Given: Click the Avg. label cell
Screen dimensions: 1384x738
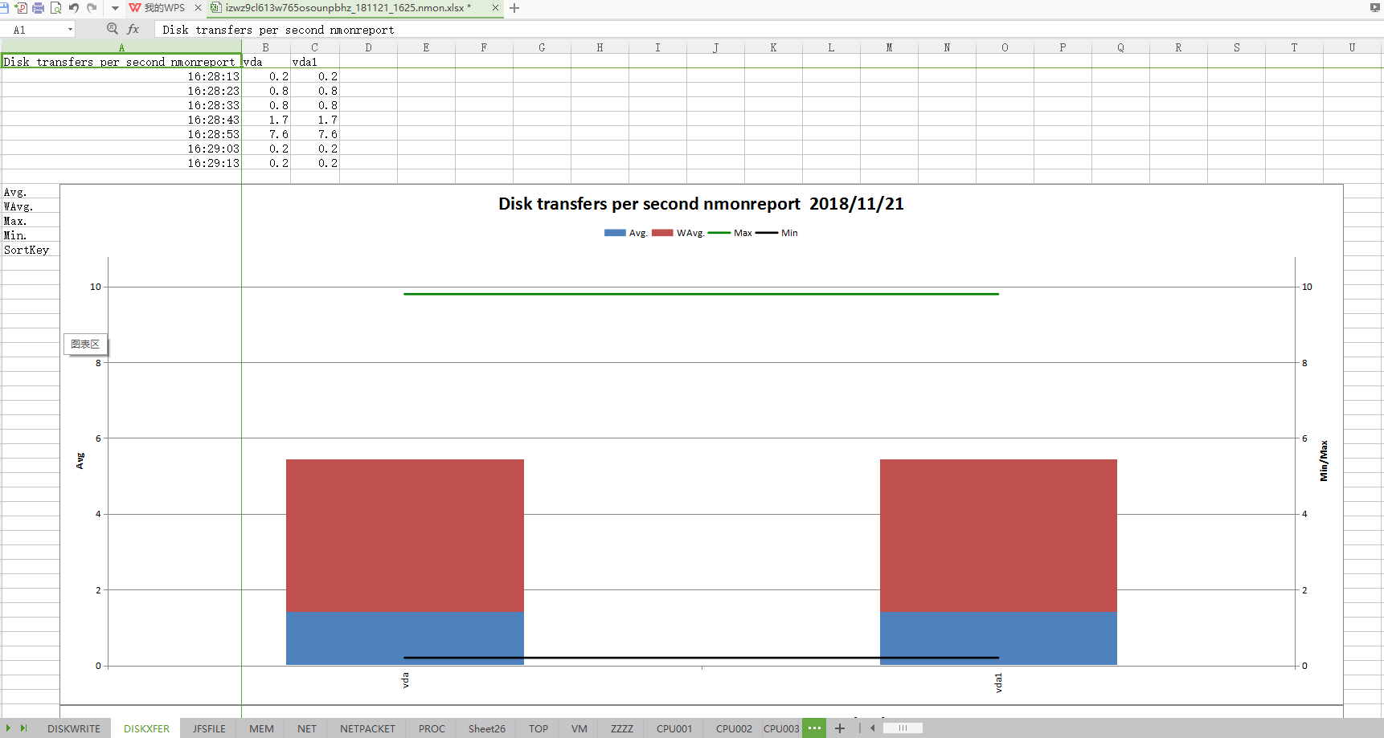Looking at the screenshot, I should (31, 193).
